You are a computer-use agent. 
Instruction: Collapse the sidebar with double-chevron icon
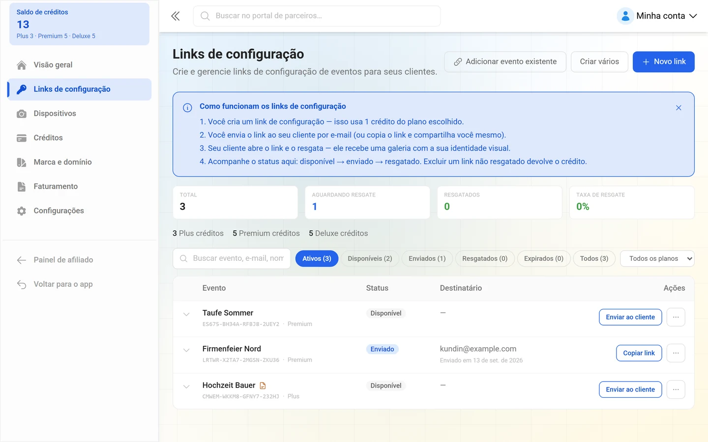[x=176, y=16]
